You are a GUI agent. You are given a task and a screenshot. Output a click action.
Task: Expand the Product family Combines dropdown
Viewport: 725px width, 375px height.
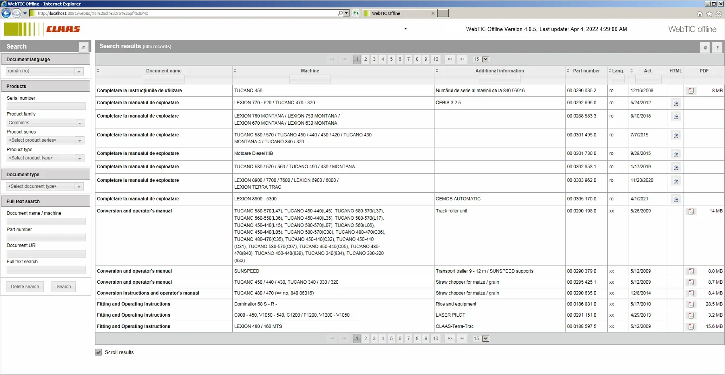79,123
